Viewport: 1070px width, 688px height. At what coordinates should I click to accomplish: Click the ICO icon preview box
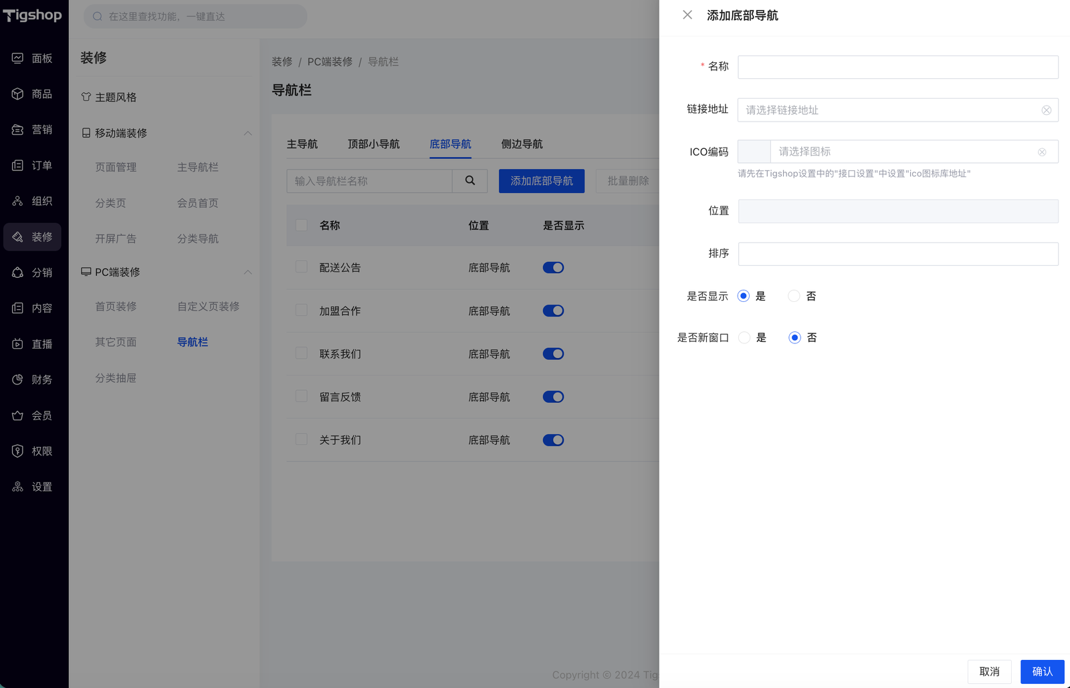tap(754, 152)
